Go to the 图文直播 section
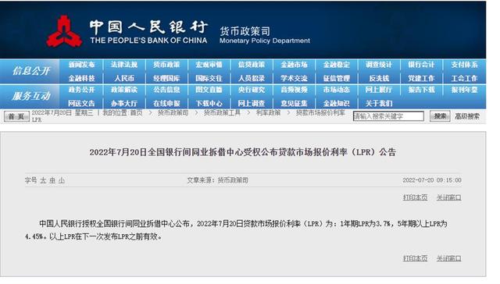Viewport: 500px width, 284px height. (209, 90)
